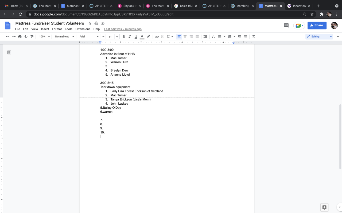This screenshot has height=213, width=342.
Task: Open the Extensions menu
Action: [83, 29]
